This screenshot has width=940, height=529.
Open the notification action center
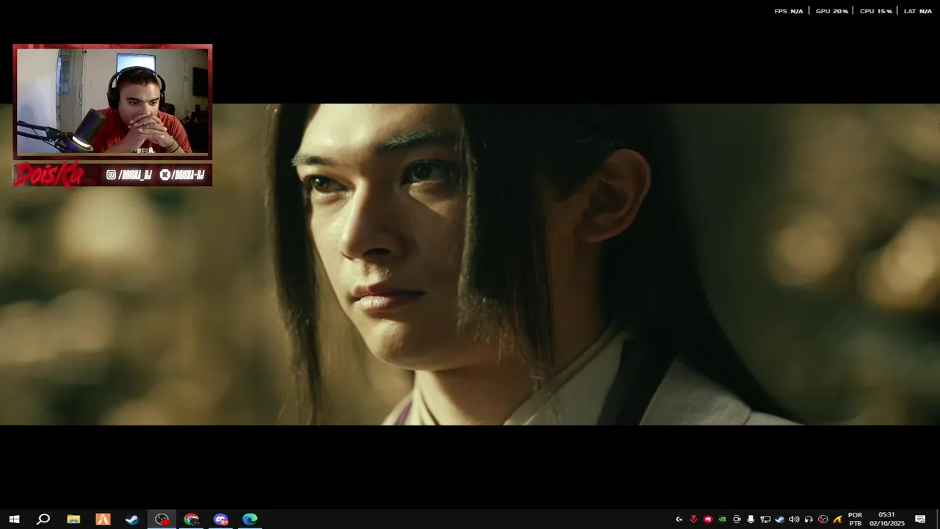tap(920, 519)
